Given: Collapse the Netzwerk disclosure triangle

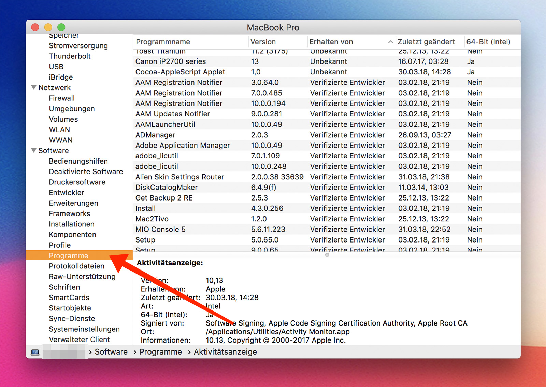Looking at the screenshot, I should [34, 87].
